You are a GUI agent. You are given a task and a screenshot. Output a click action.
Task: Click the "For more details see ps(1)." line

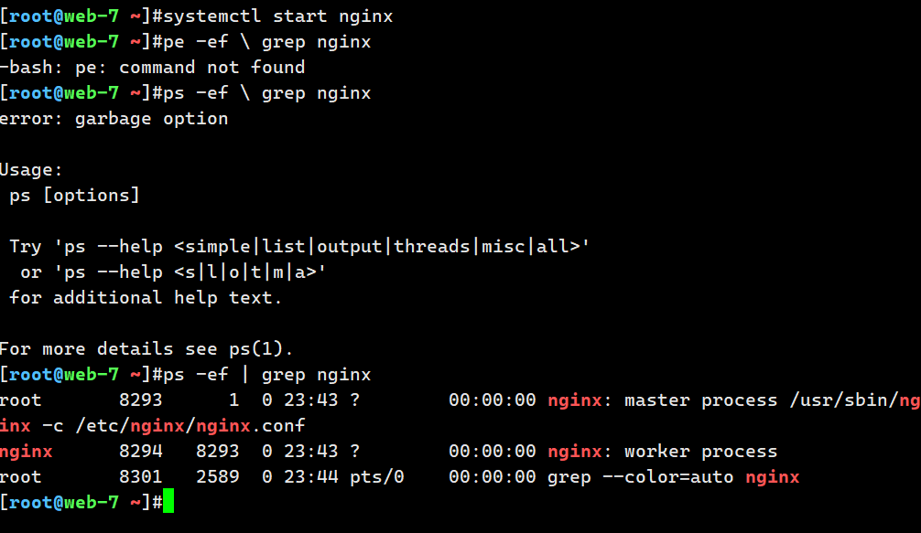[146, 349]
